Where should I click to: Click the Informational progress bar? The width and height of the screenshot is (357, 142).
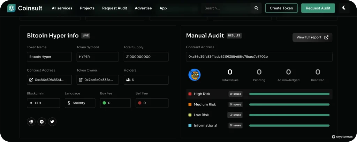[289, 125]
